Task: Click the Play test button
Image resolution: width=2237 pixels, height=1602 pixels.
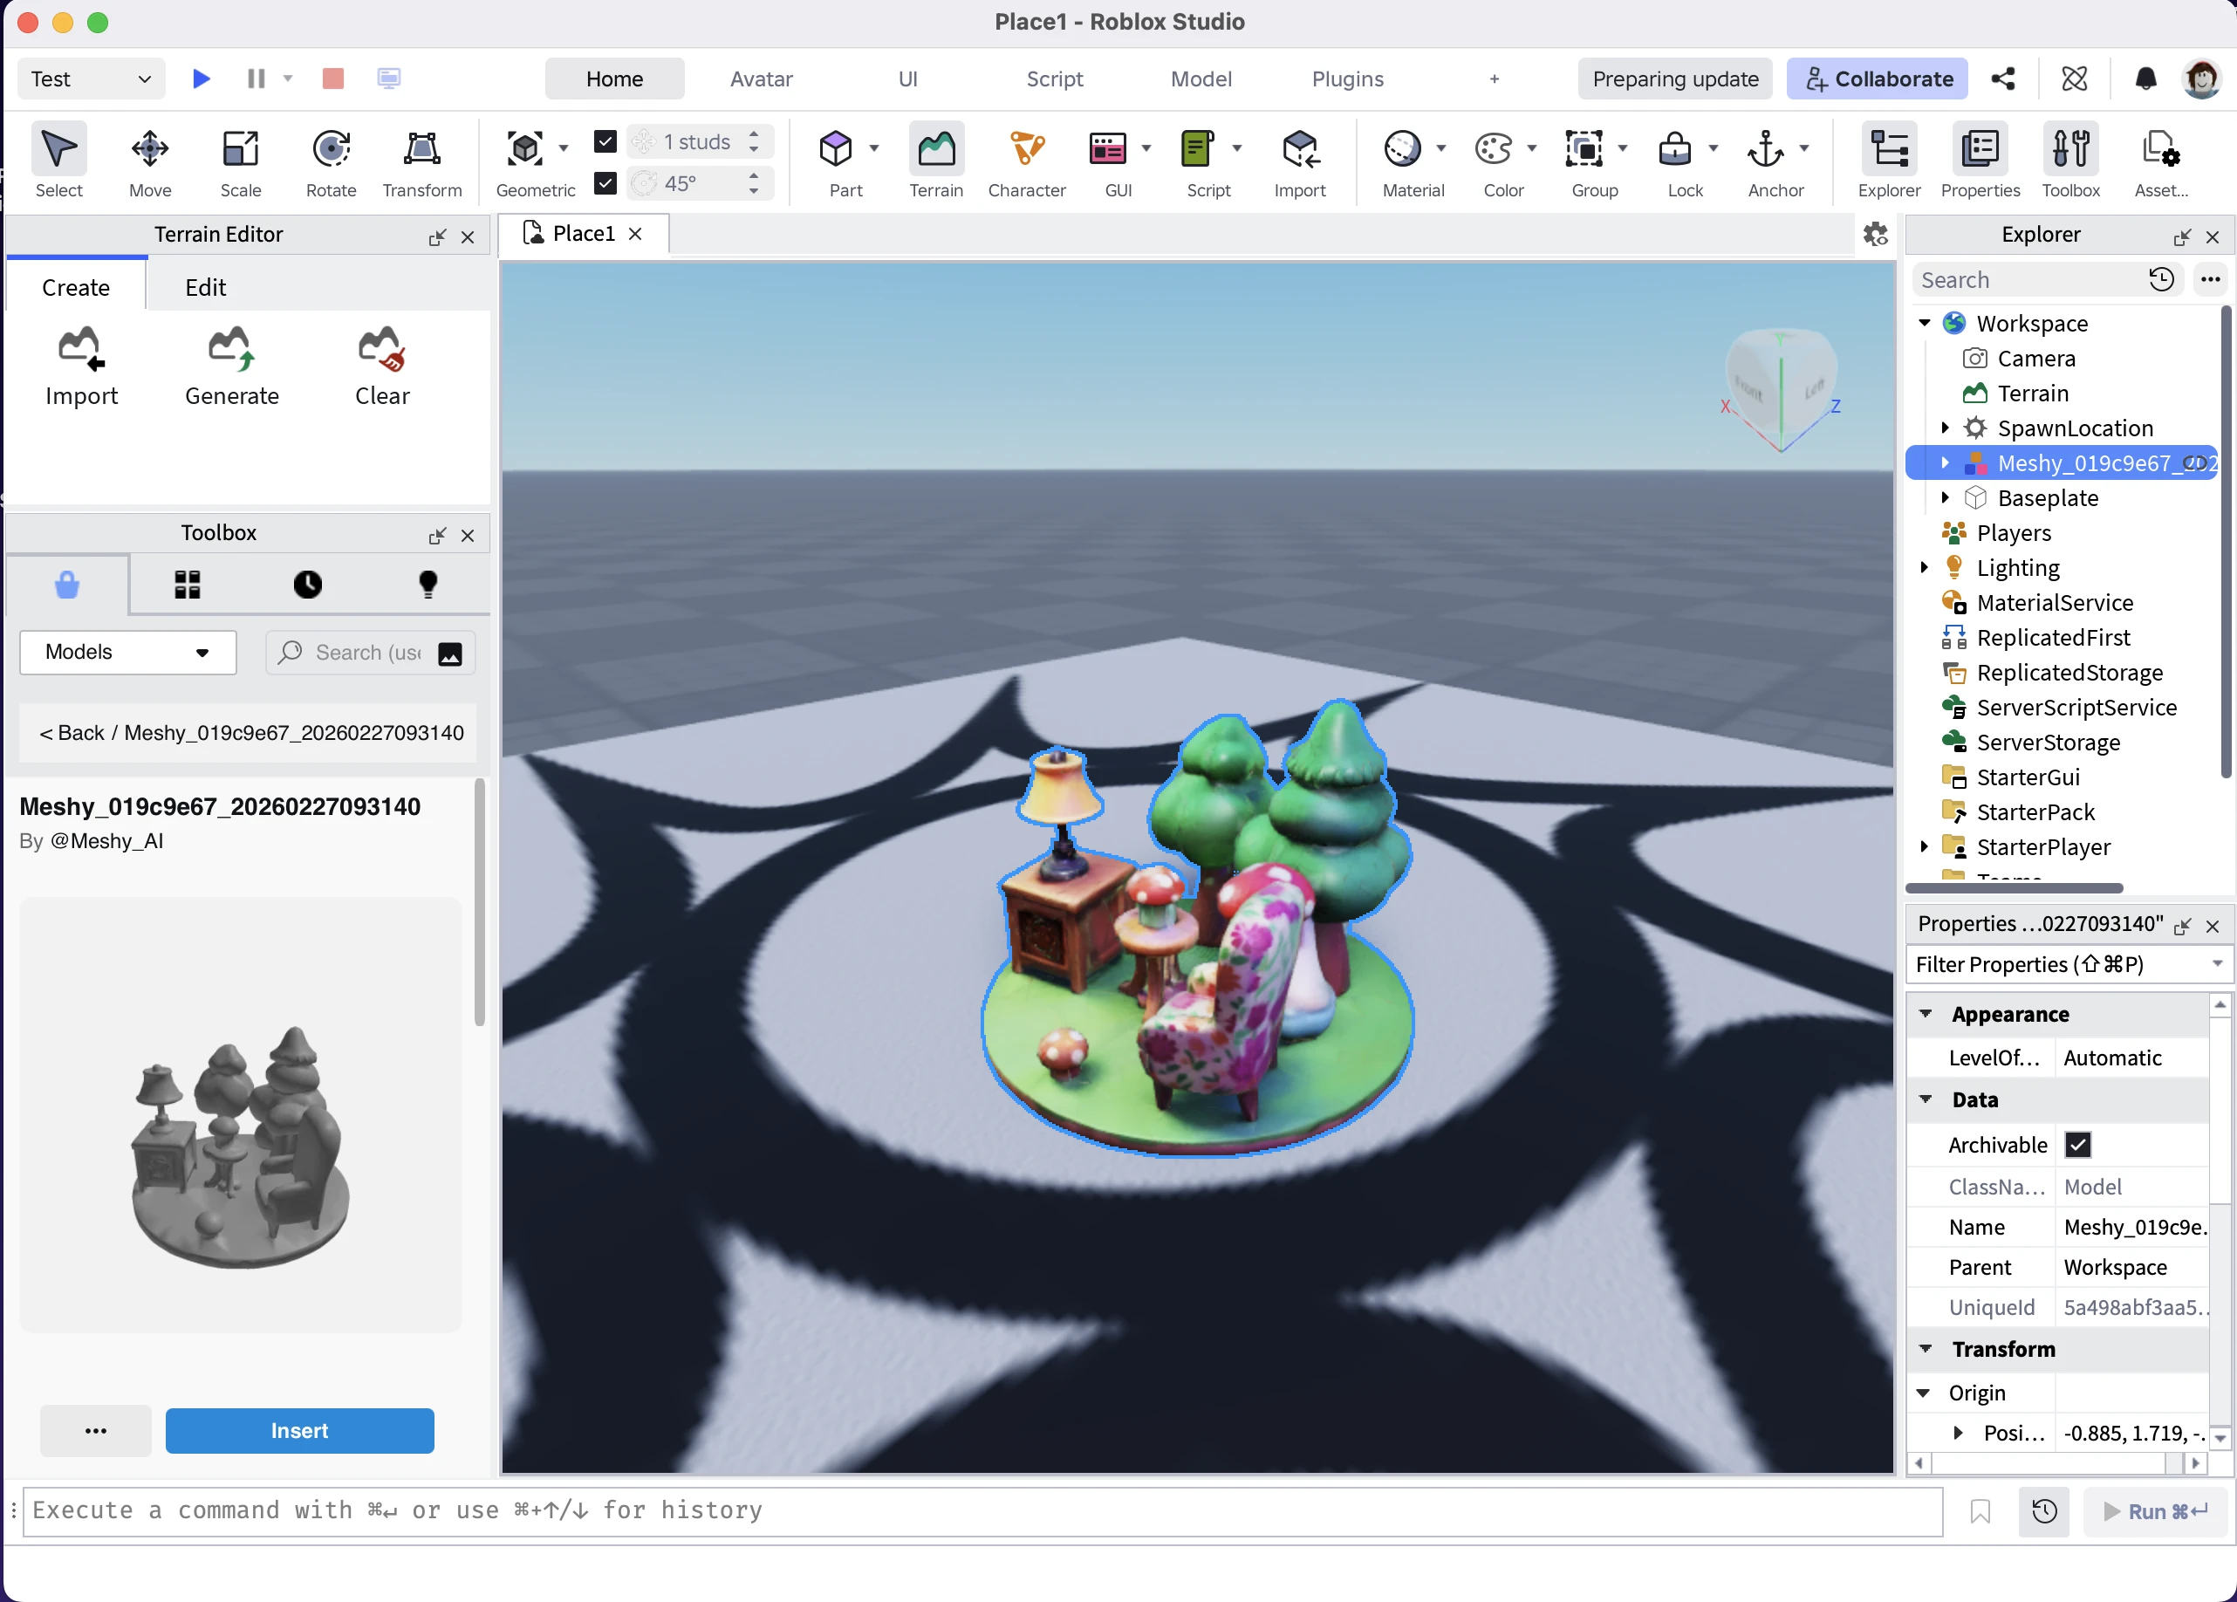Action: pos(202,78)
